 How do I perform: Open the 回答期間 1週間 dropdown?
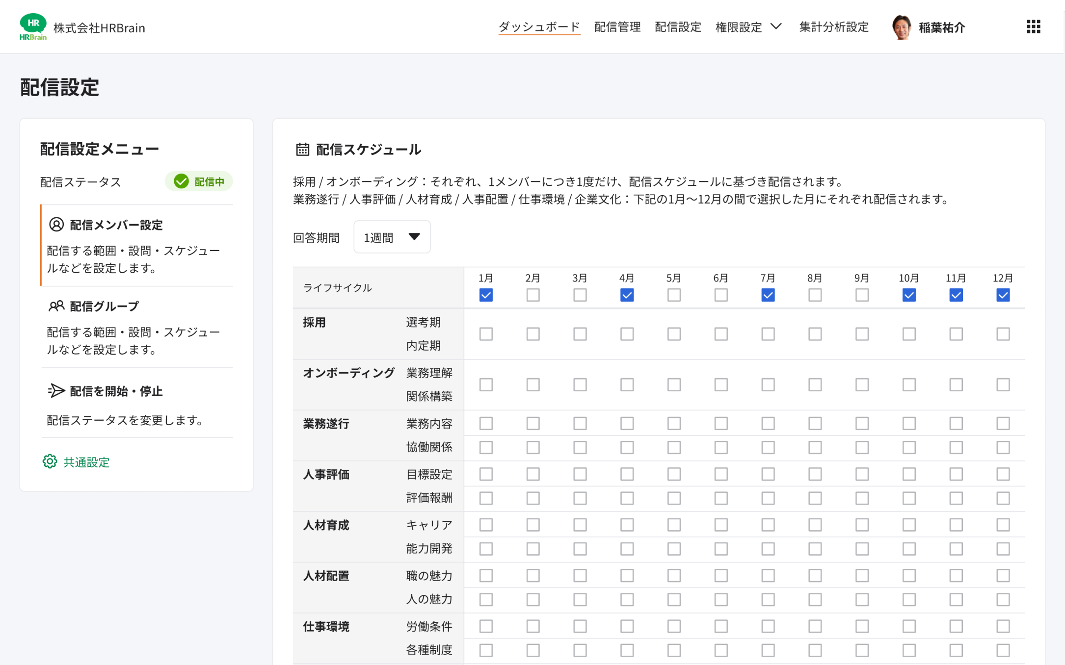[392, 237]
